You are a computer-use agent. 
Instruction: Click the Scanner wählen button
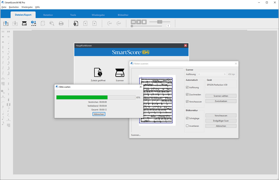point(221,96)
